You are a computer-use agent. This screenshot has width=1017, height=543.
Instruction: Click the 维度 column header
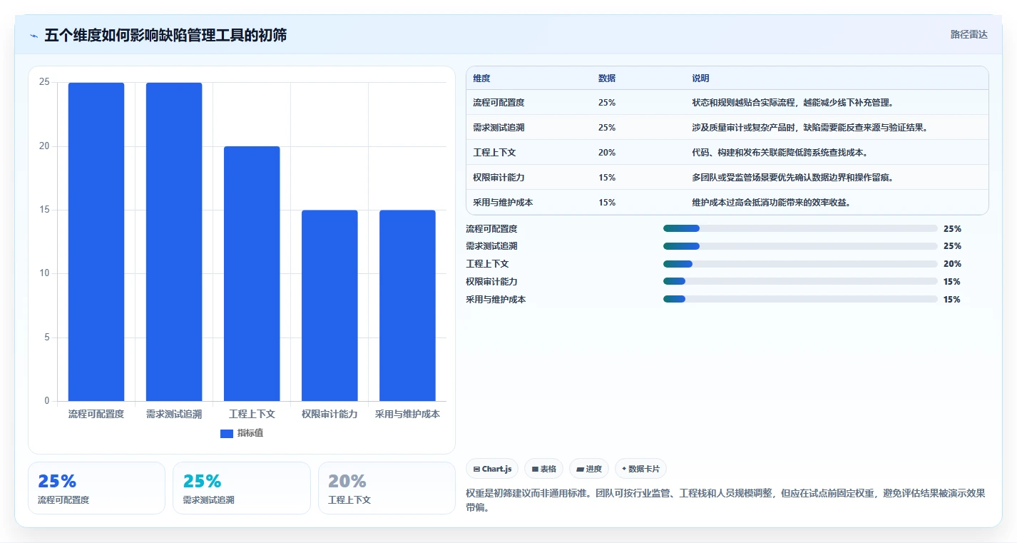point(481,78)
